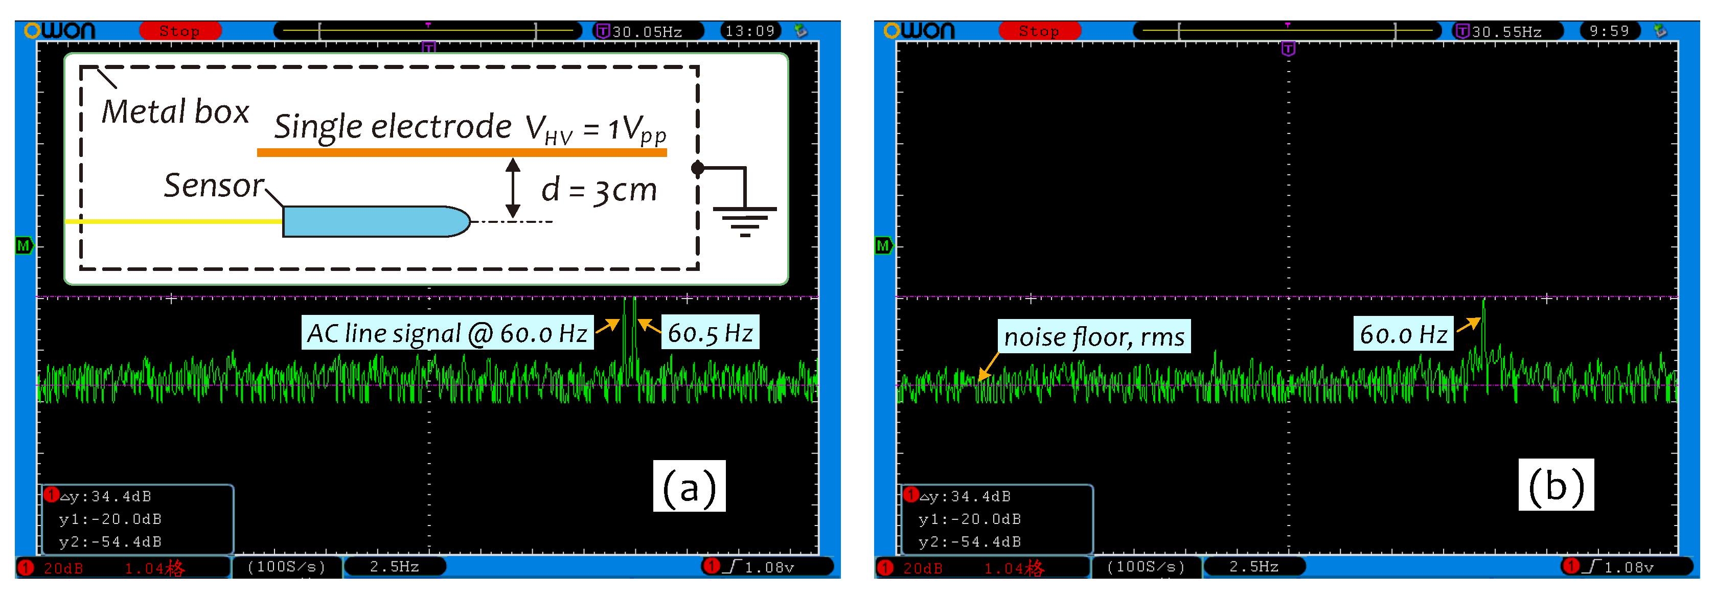The image size is (1715, 593).
Task: Click the OWON logo on right screen
Action: (x=920, y=31)
